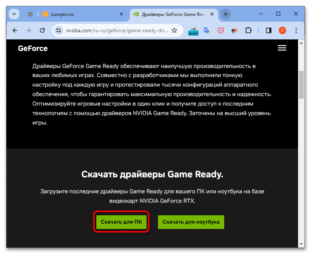
Task: Go back to the previous page
Action: pos(15,30)
